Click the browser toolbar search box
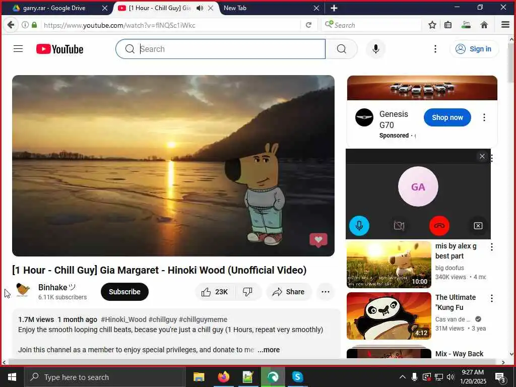This screenshot has width=516, height=387. point(371,25)
